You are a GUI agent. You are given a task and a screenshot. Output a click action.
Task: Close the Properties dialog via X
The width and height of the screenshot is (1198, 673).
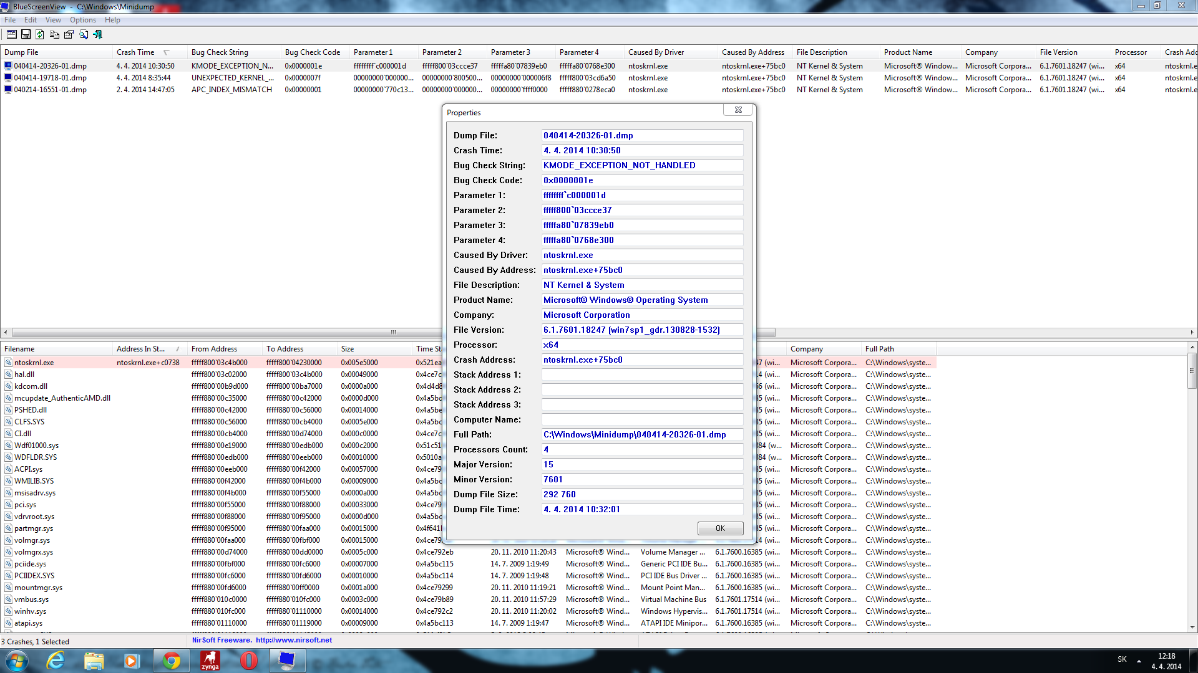pyautogui.click(x=738, y=110)
